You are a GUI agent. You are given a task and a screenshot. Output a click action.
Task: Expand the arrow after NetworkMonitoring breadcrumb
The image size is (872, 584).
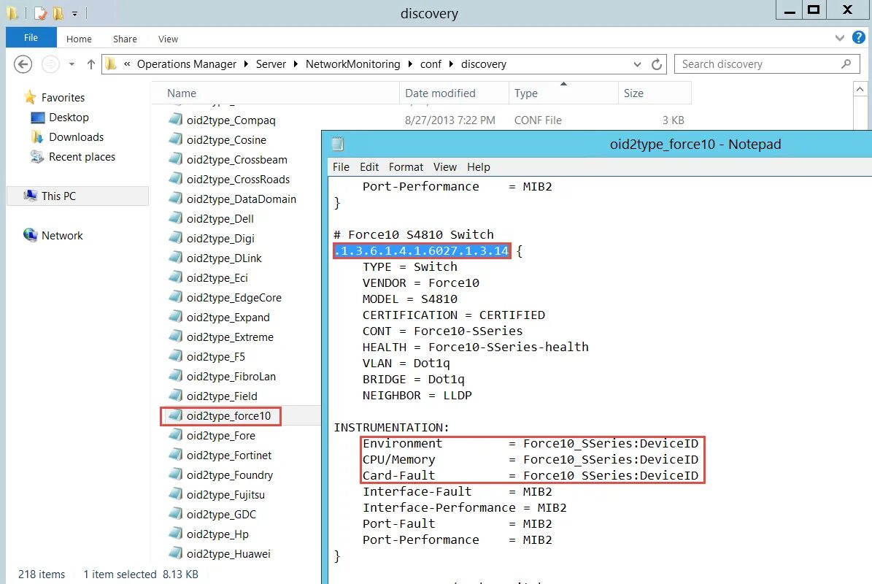click(x=410, y=64)
